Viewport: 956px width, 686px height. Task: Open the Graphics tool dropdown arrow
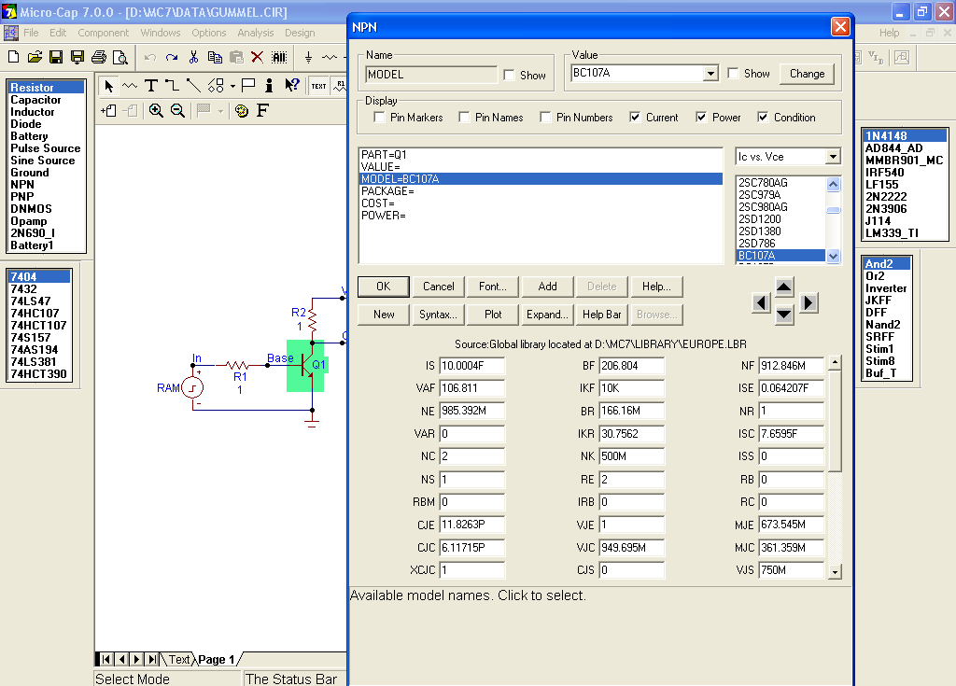pos(232,85)
